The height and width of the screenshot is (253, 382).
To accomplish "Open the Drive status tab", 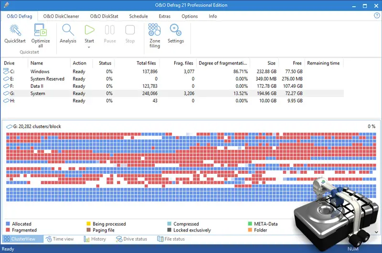I will click(132, 239).
